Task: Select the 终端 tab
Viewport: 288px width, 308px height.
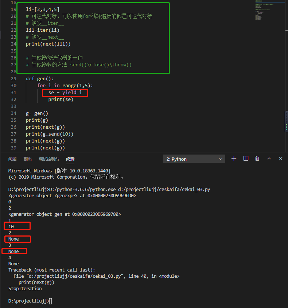Action: tap(70, 159)
